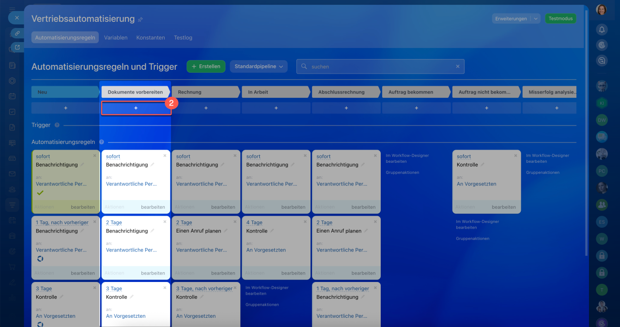Screen dimensions: 620x327
Task: Click the green Erstellen button
Action: pos(206,66)
